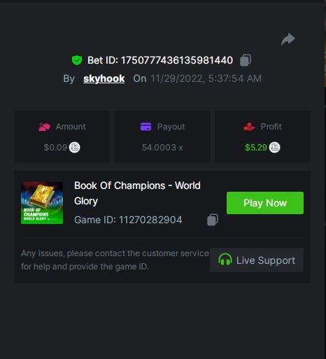Select the Bet ID number text
Image resolution: width=326 pixels, height=359 pixels.
[x=177, y=60]
